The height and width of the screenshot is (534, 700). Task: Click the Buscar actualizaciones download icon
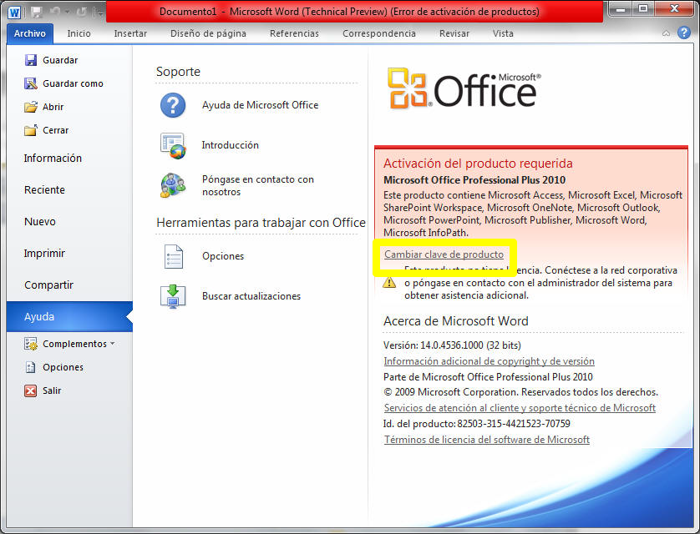(x=173, y=296)
